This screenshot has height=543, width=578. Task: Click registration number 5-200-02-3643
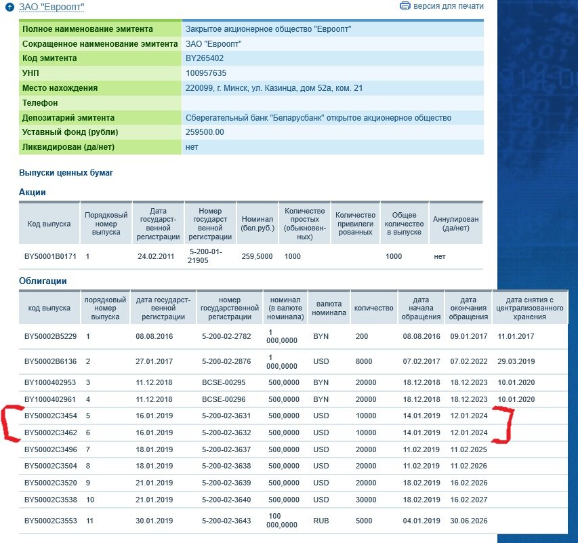pos(226,521)
